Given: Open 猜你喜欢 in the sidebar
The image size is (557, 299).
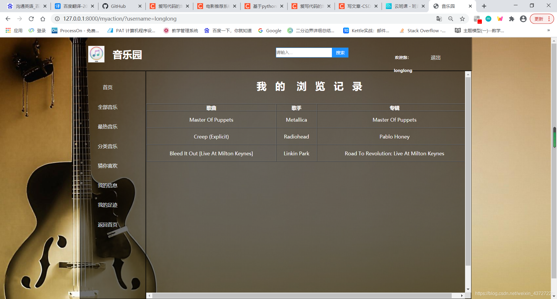Looking at the screenshot, I should (x=108, y=166).
